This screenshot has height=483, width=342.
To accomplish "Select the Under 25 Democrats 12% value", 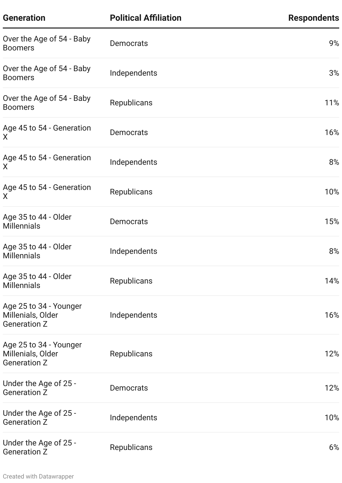I will 332,388.
